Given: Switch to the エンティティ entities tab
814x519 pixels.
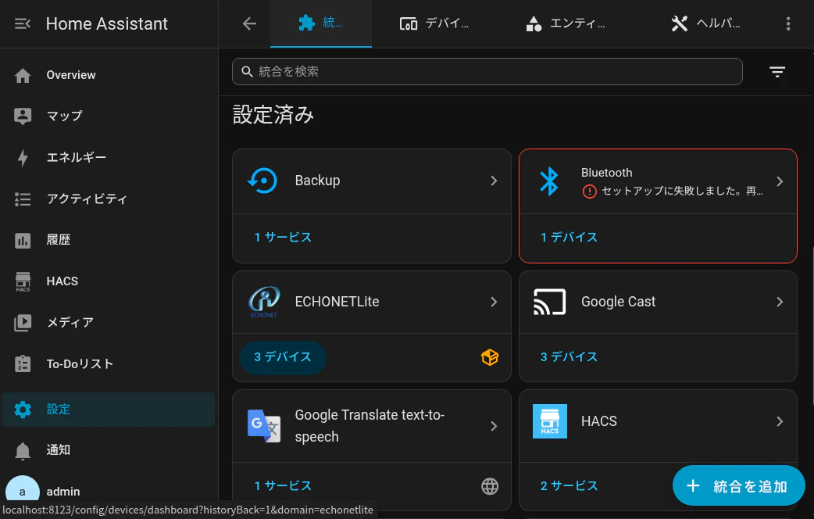Looking at the screenshot, I should tap(566, 23).
